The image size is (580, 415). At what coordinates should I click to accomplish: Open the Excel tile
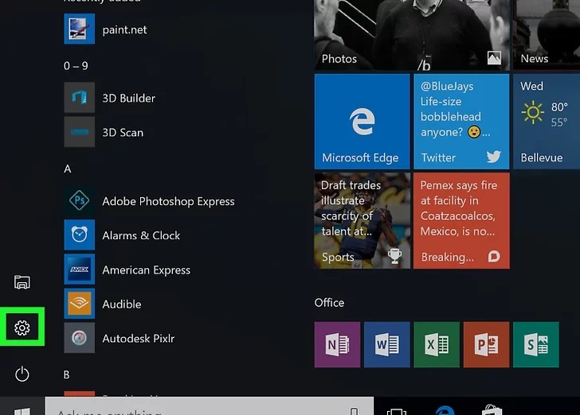[x=437, y=344]
